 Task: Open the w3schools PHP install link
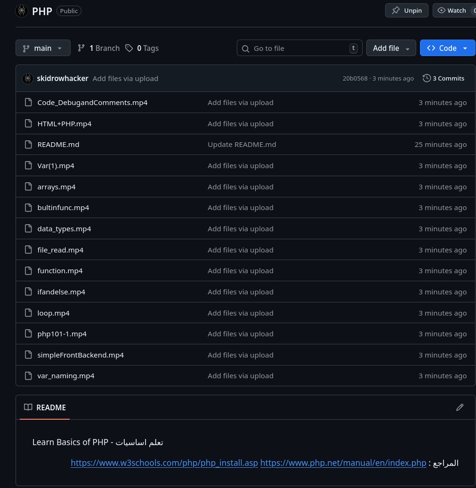pos(164,463)
